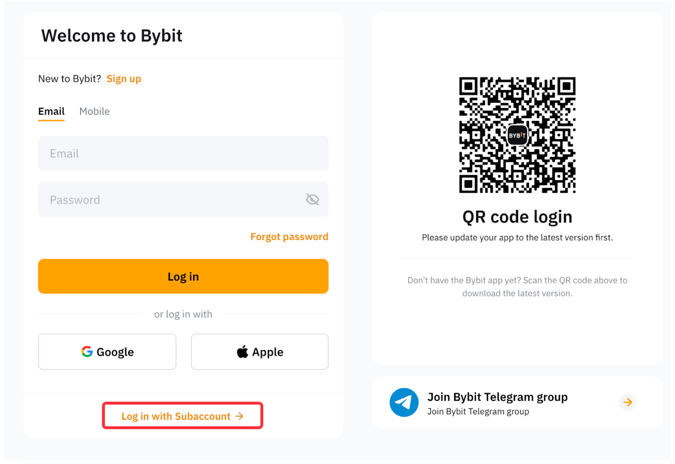This screenshot has width=675, height=464.
Task: Click the Telegram paper plane icon
Action: pyautogui.click(x=404, y=402)
